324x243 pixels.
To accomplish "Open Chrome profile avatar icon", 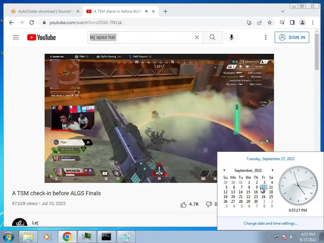I will tap(302, 22).
